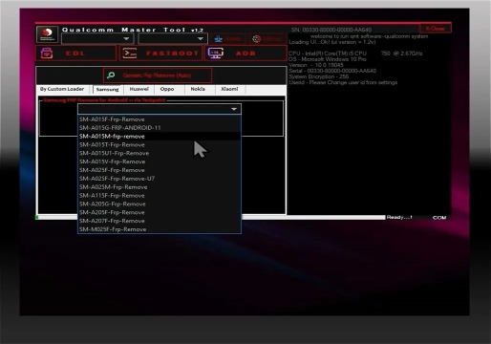Click the EDL mode button
The height and width of the screenshot is (344, 491).
(x=76, y=54)
